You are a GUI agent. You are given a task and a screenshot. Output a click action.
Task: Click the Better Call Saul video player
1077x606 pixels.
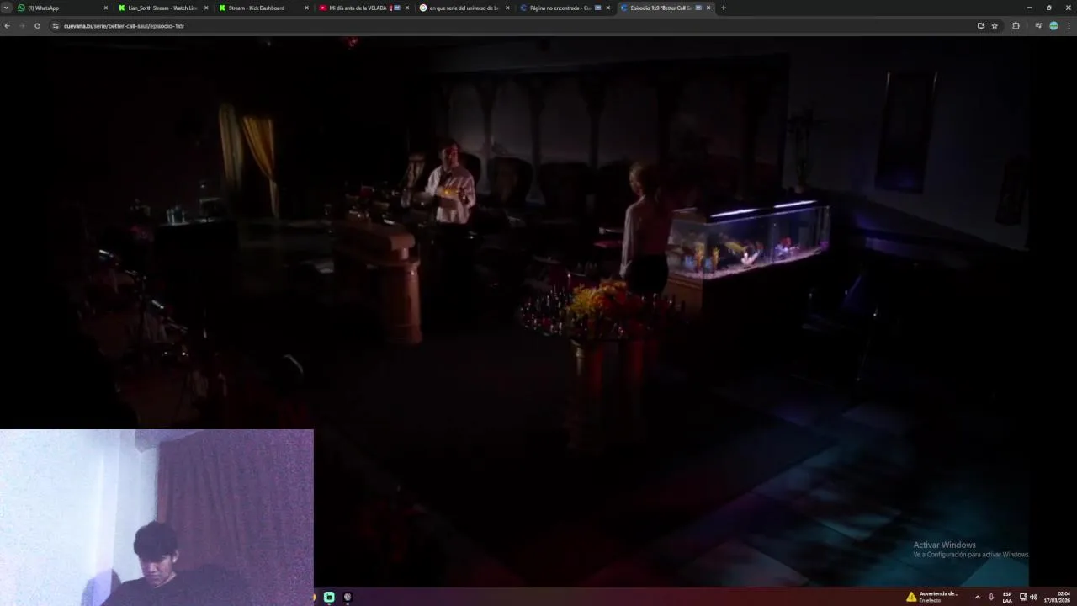click(538, 311)
